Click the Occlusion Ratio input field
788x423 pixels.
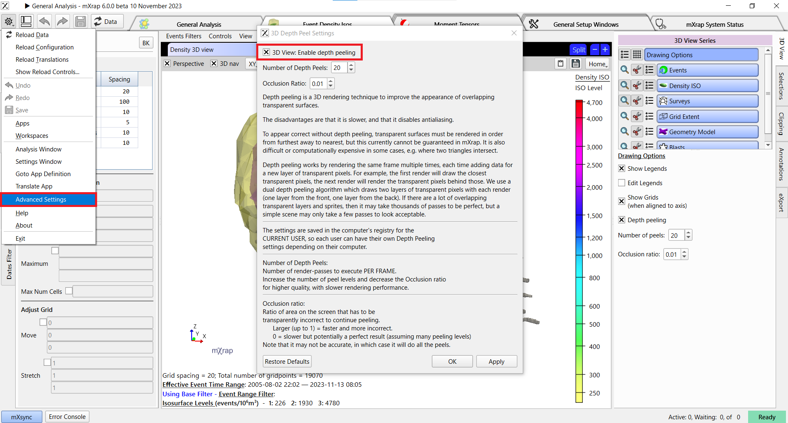pyautogui.click(x=318, y=84)
